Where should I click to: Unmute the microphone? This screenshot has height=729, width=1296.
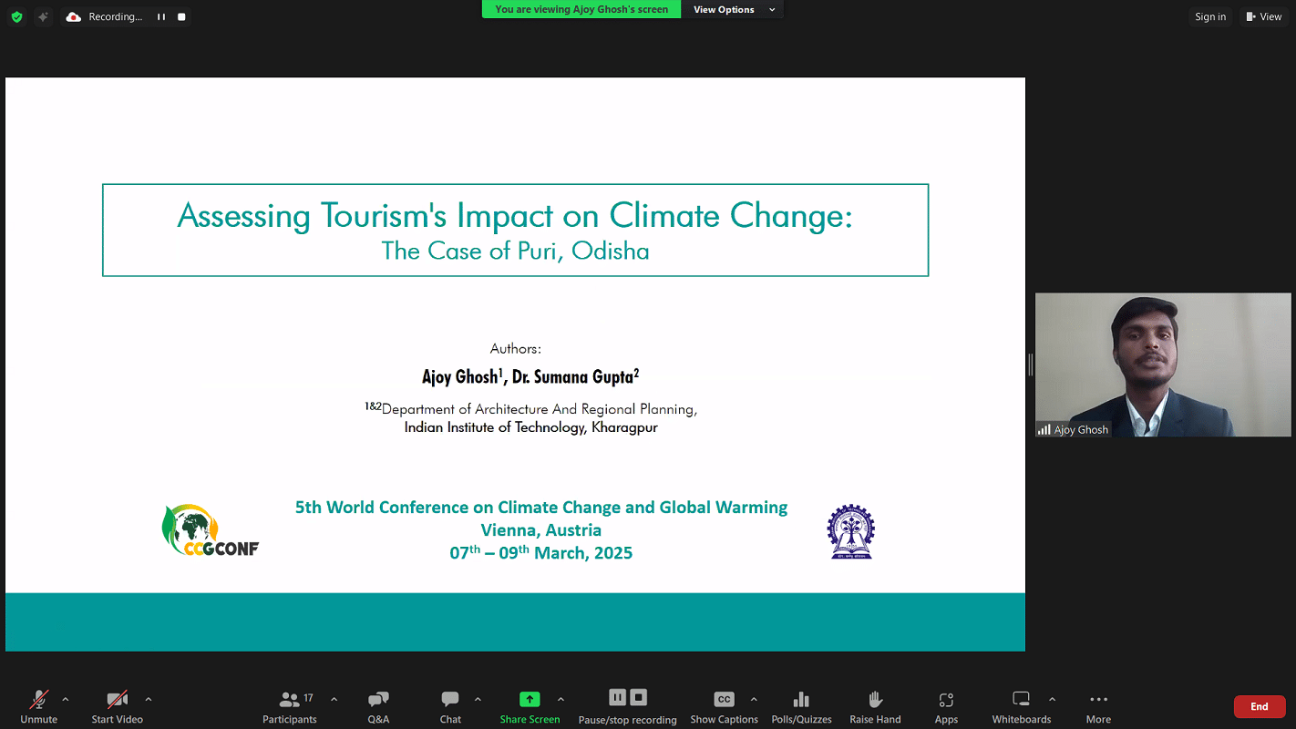[x=38, y=705]
